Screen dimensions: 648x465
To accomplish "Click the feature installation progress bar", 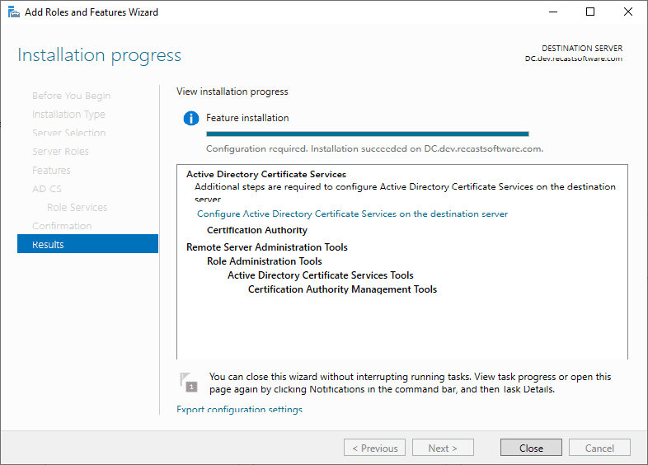I will (x=367, y=134).
